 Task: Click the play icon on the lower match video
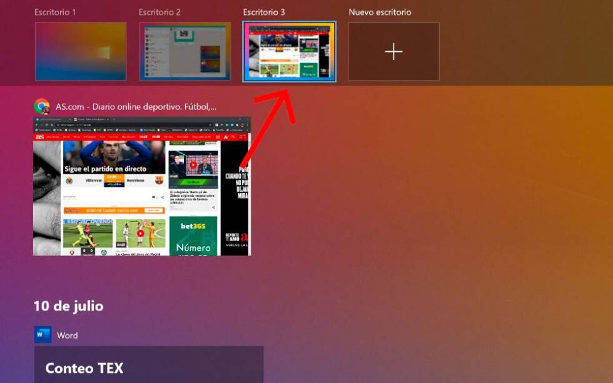point(139,233)
